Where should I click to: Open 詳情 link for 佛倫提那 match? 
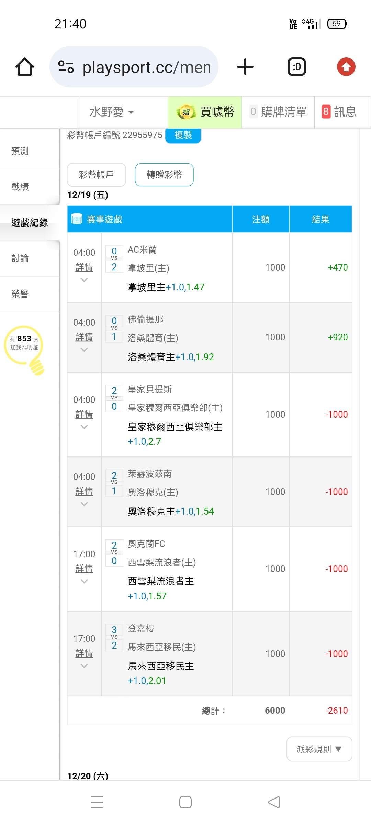[x=84, y=337]
